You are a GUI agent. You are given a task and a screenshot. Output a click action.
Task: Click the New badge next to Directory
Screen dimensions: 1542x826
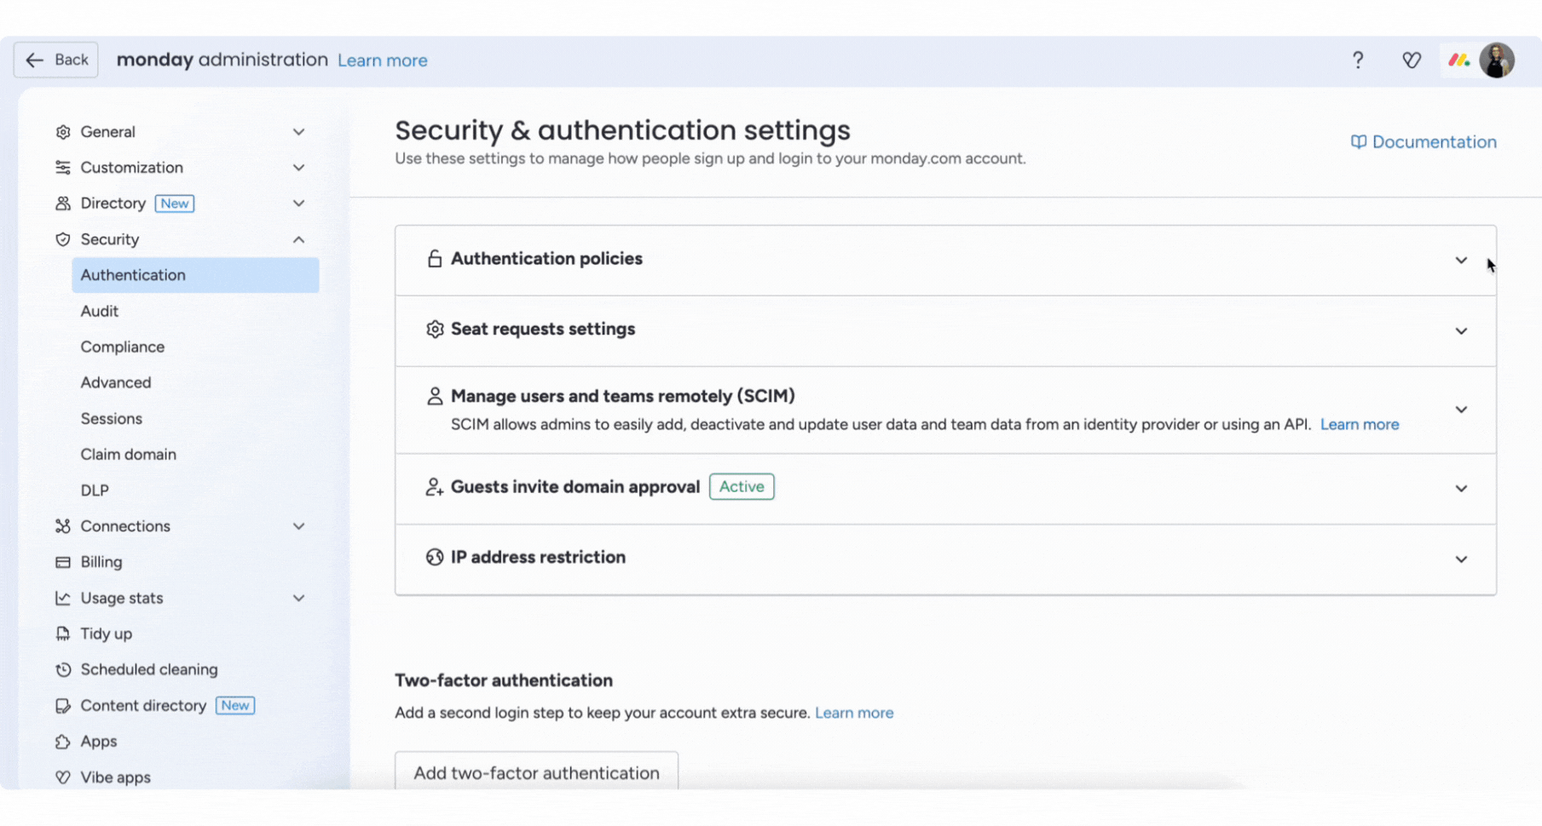[x=175, y=204]
